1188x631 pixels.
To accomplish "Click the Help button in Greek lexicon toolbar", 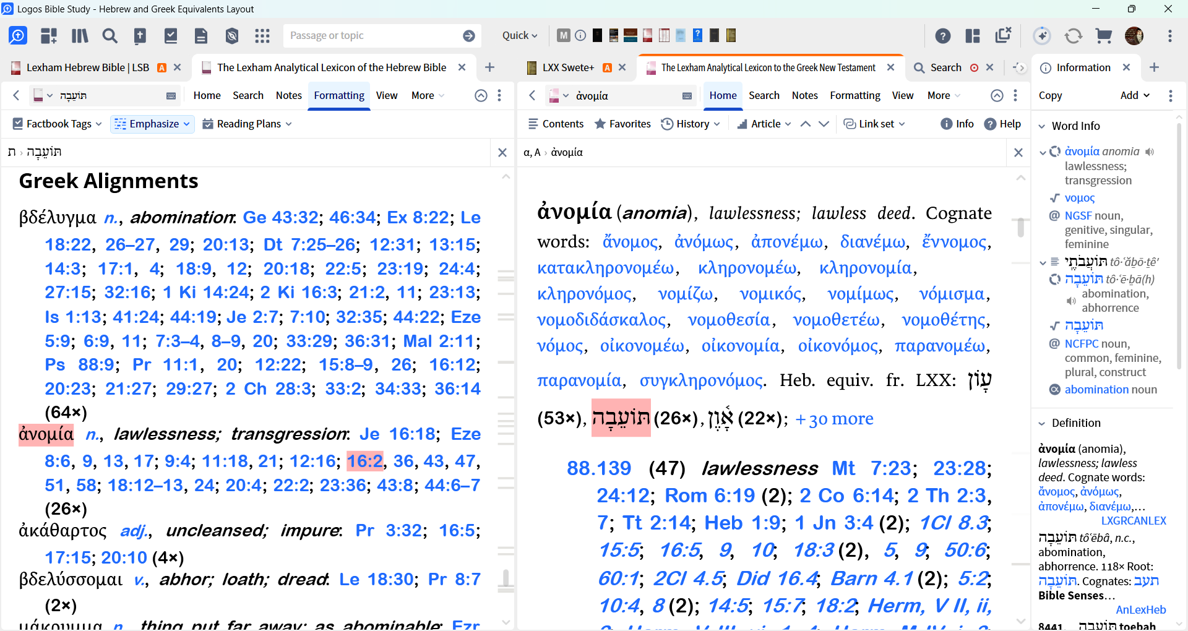I will coord(1002,124).
